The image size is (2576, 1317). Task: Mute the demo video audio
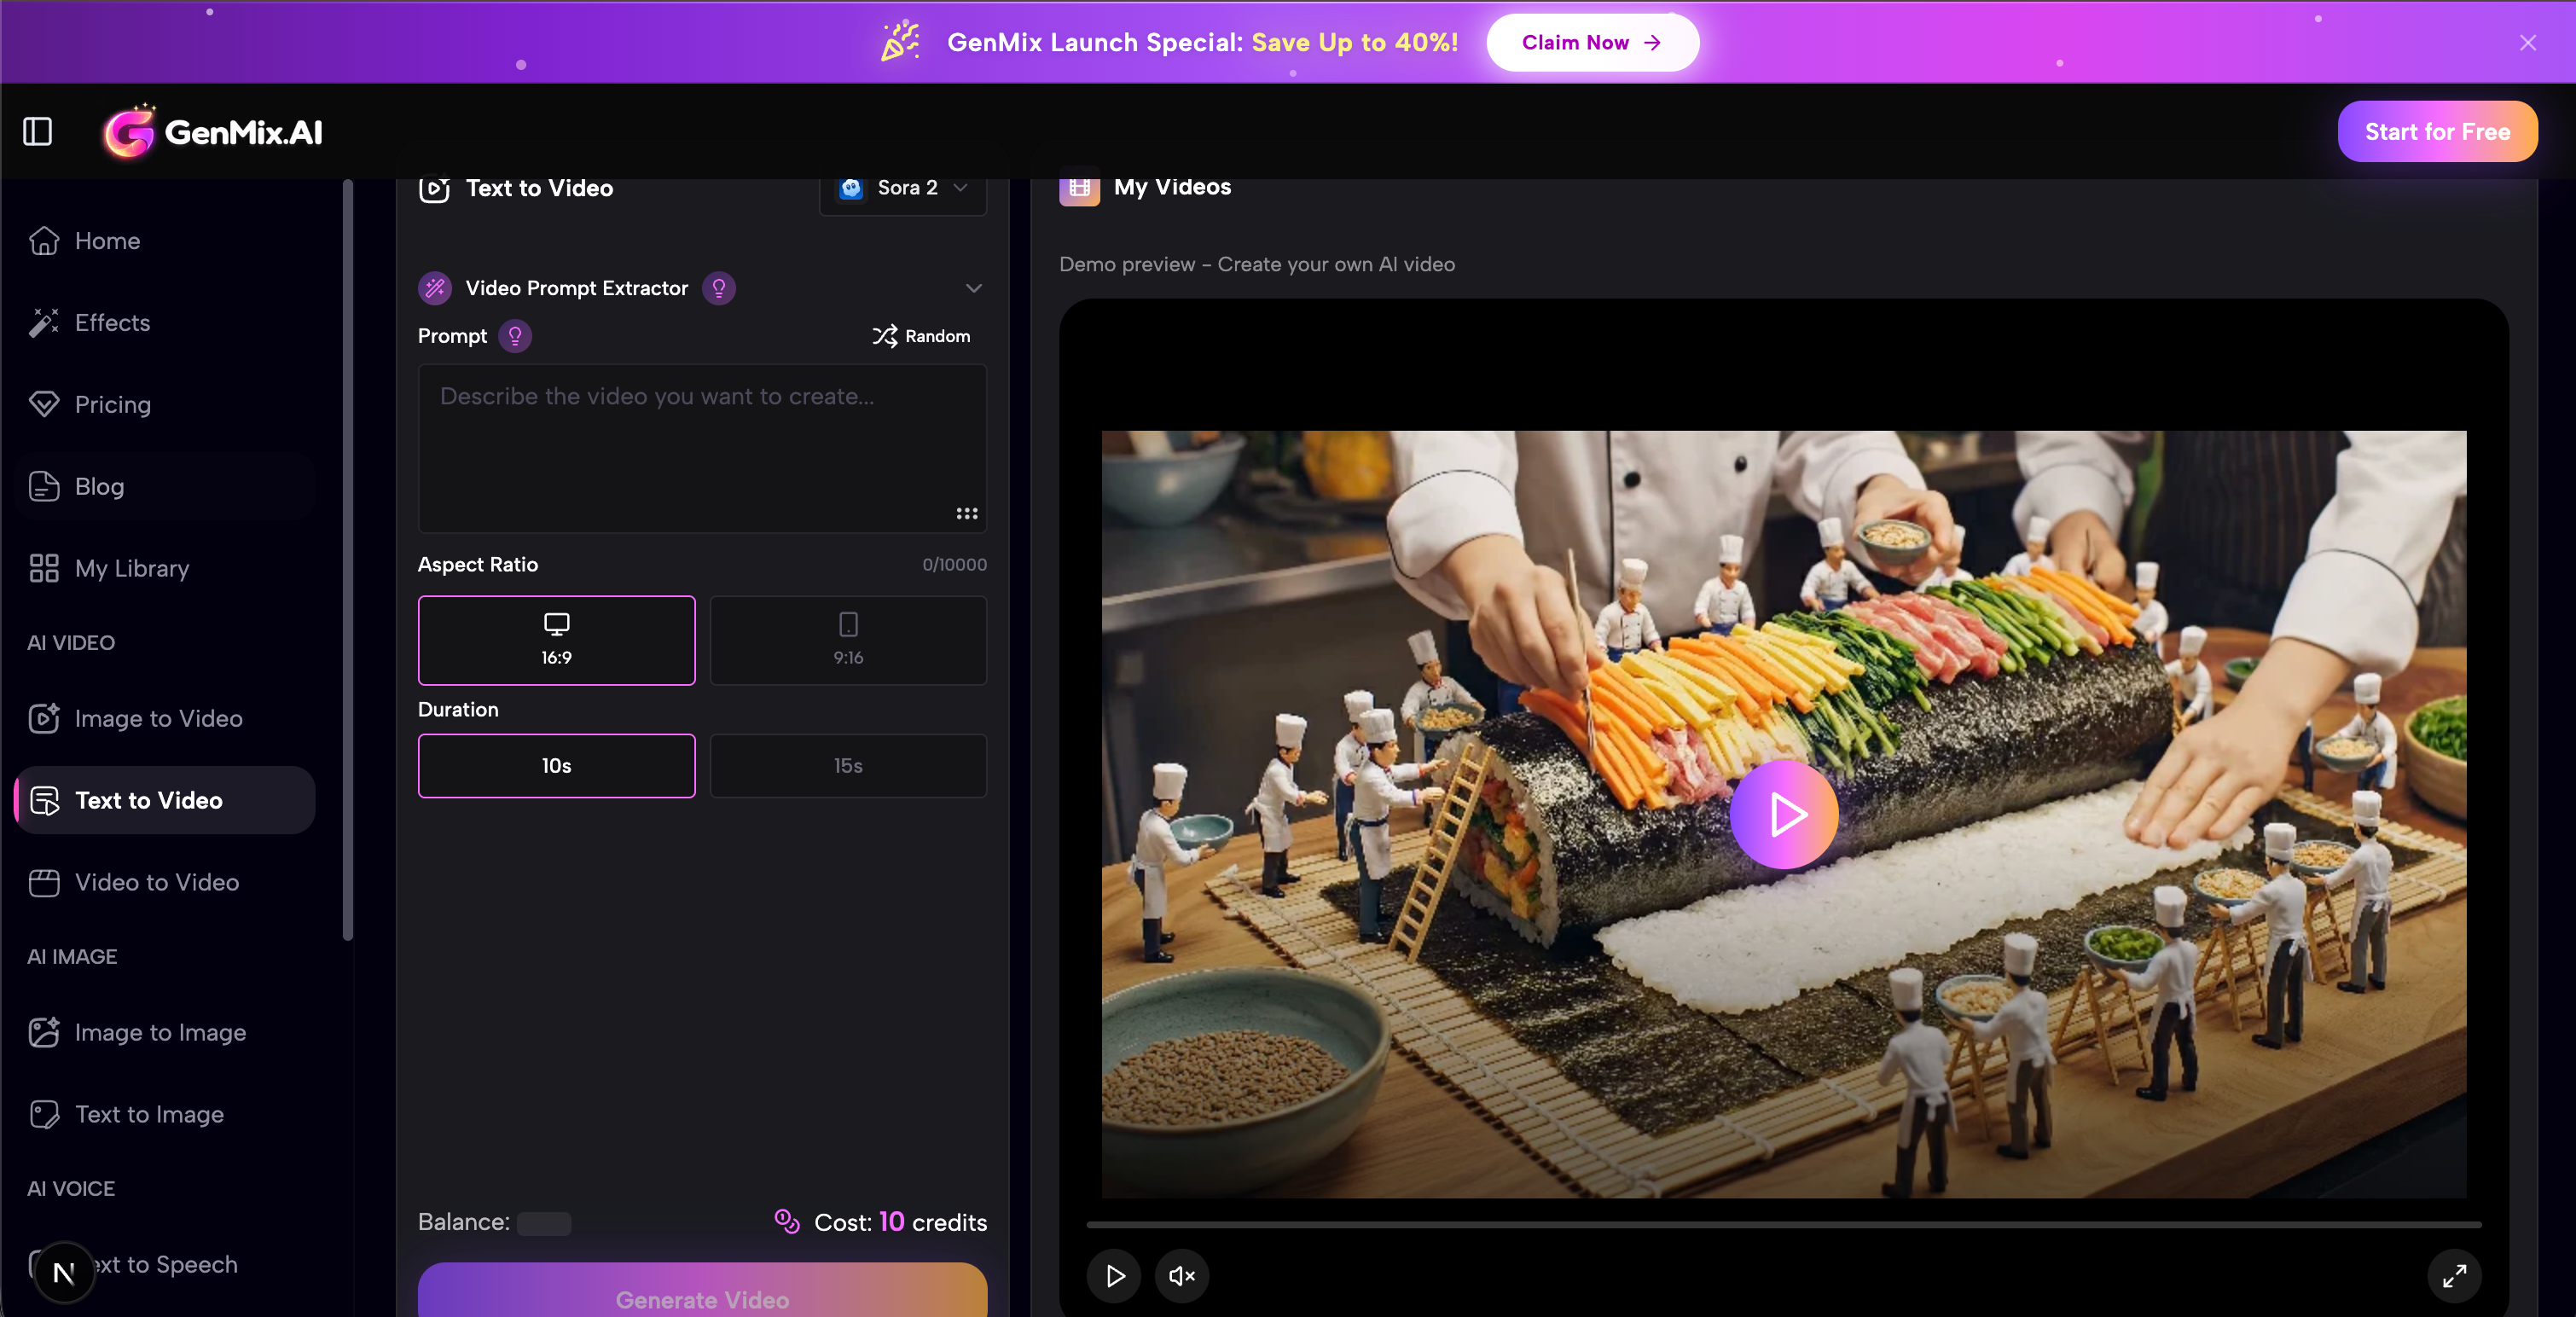pyautogui.click(x=1181, y=1277)
